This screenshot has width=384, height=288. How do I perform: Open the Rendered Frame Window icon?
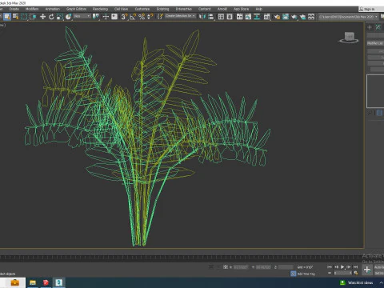point(286,17)
